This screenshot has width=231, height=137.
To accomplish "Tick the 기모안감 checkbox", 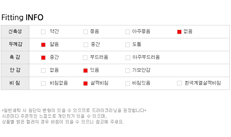I will point(128,71).
